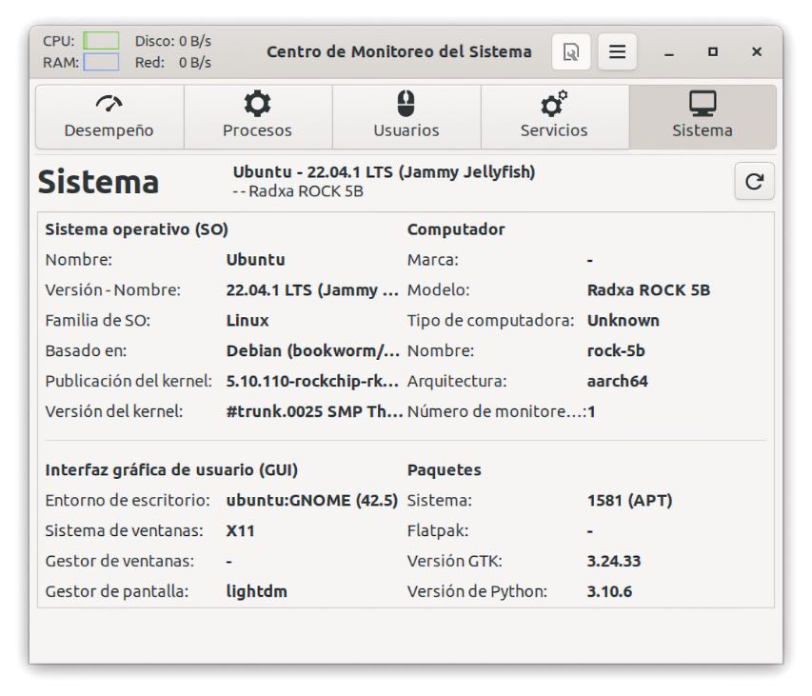Click the Modelo value Radxa ROCK 5B
Viewport: 812px width, 696px height.
648,290
